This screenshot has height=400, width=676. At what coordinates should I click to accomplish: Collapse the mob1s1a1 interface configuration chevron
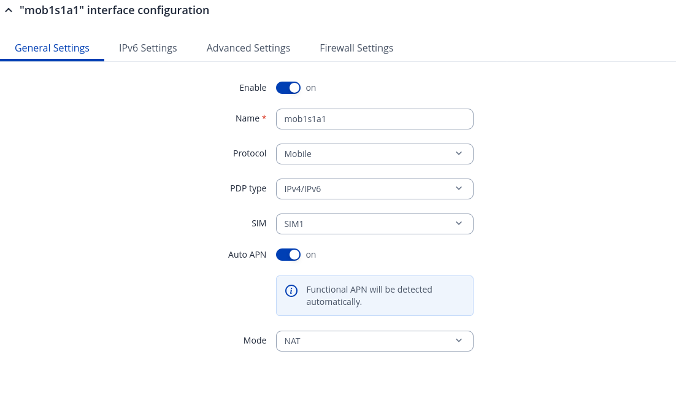click(8, 10)
